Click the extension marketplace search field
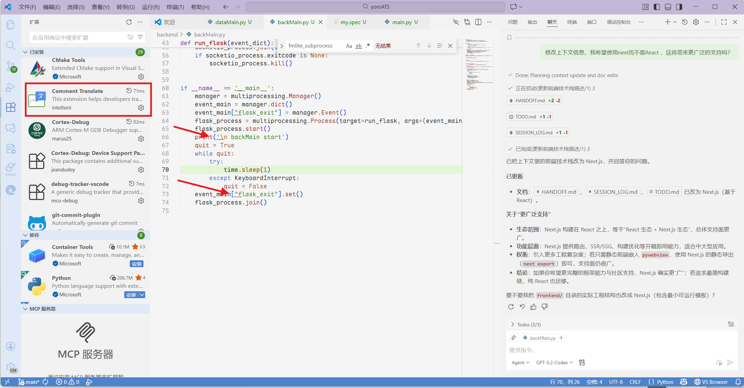Viewport: 744px width, 388px height. click(x=77, y=38)
